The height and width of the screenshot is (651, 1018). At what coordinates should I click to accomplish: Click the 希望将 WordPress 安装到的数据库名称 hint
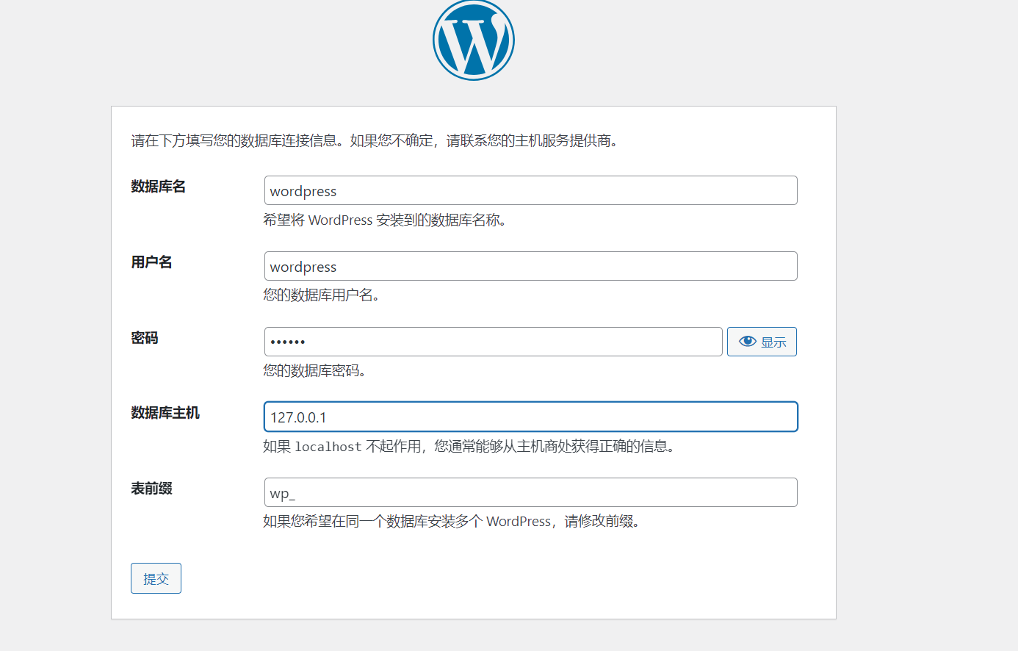coord(384,220)
